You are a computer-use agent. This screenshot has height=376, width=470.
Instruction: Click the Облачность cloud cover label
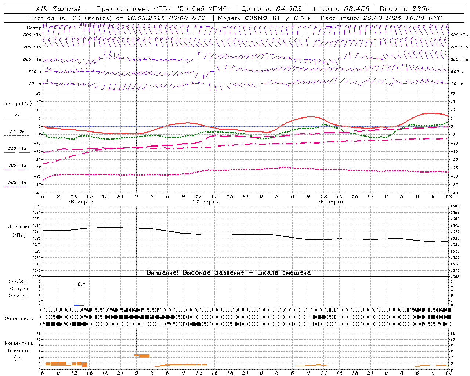[x=19, y=319]
